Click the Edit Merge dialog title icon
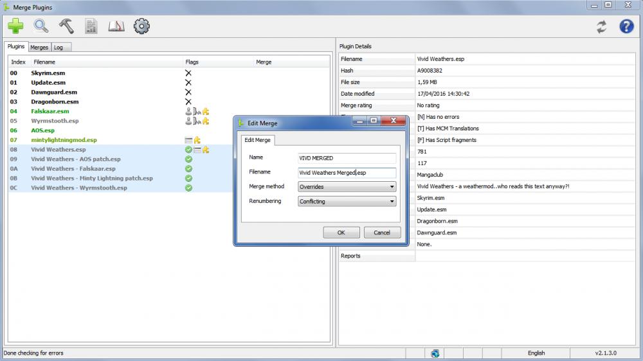 (x=241, y=123)
